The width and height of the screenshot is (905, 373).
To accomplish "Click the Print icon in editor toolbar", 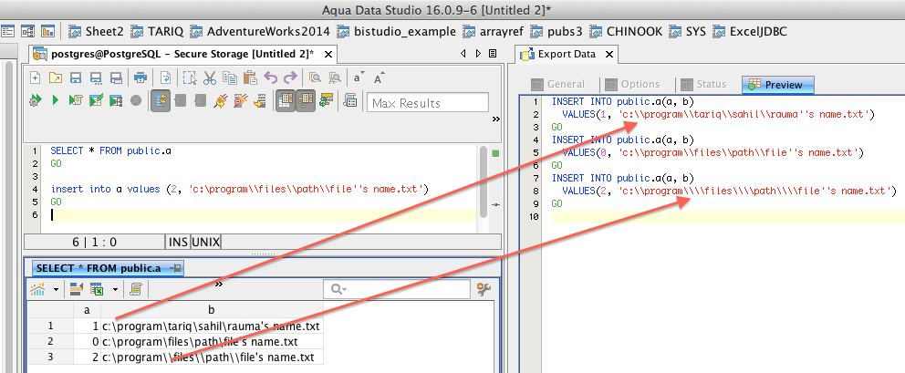I will 140,78.
